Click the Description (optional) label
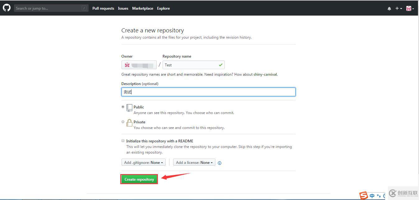This screenshot has width=419, height=200. [x=140, y=83]
